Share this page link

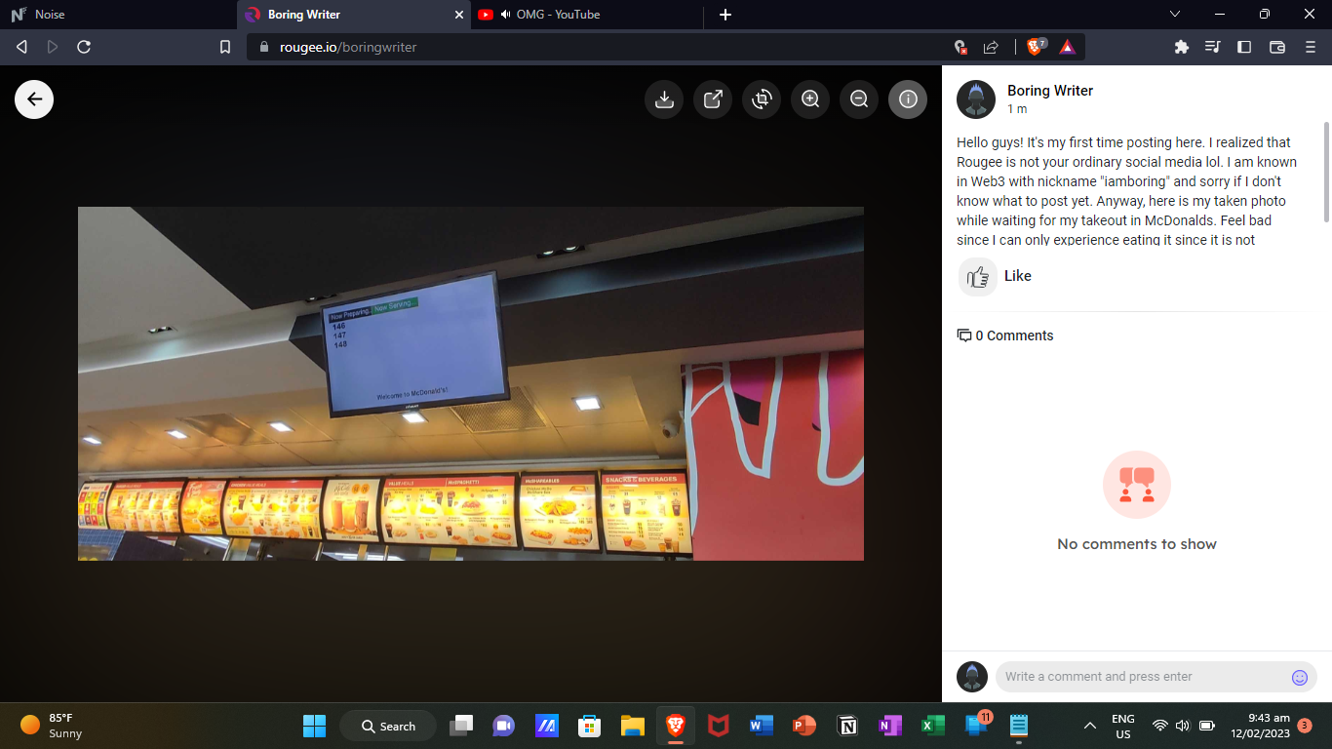pyautogui.click(x=991, y=47)
